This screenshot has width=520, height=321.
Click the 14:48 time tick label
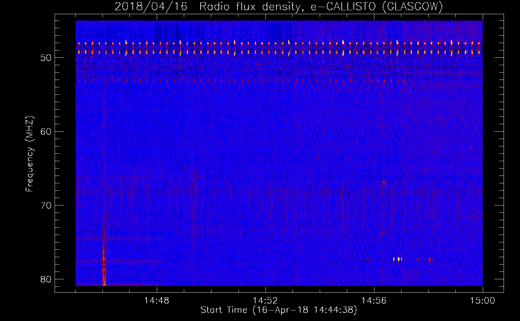[157, 301]
